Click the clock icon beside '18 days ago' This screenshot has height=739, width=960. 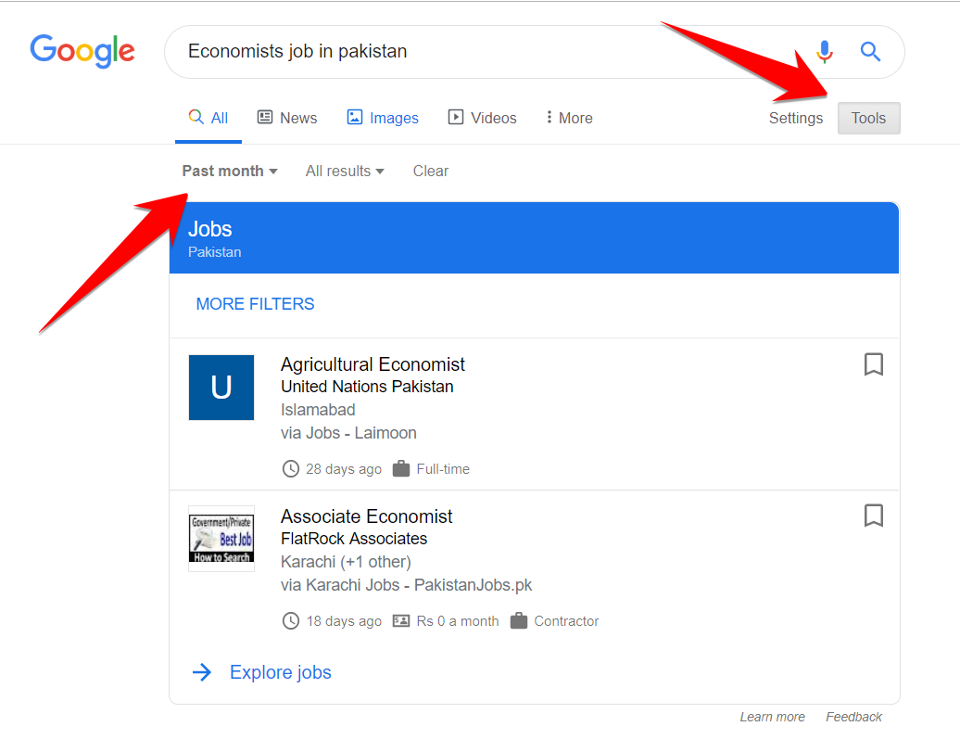click(x=290, y=620)
